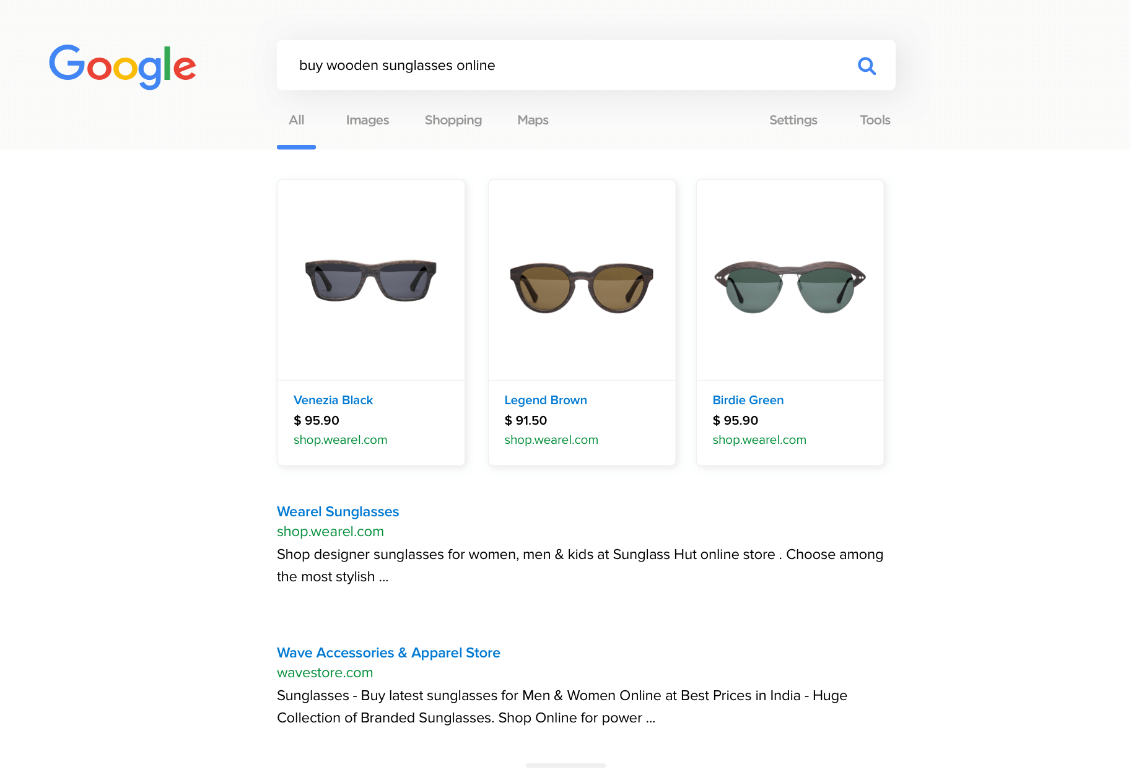1131x780 pixels.
Task: Open the Legend Brown product link
Action: click(546, 400)
